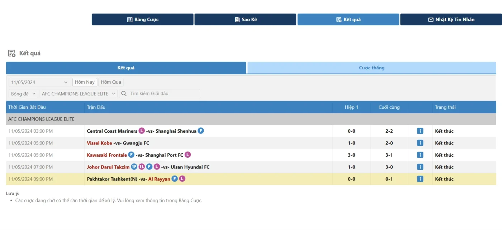Click info icon for Central Coast Mariners match

click(x=420, y=131)
